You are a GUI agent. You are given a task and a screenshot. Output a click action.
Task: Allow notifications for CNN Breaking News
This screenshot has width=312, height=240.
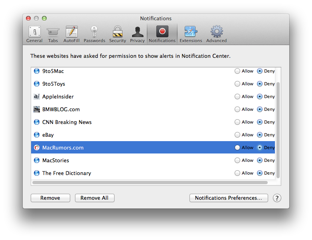(x=237, y=122)
